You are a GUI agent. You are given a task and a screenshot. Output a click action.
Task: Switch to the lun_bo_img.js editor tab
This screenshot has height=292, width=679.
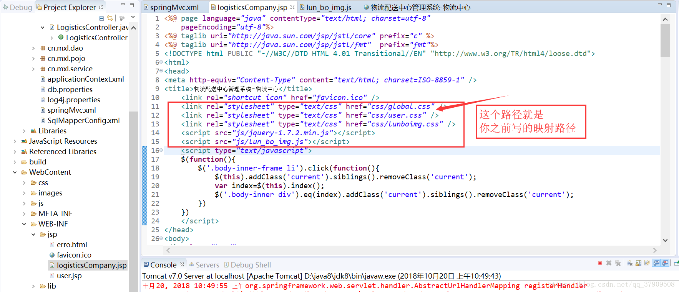(x=326, y=7)
